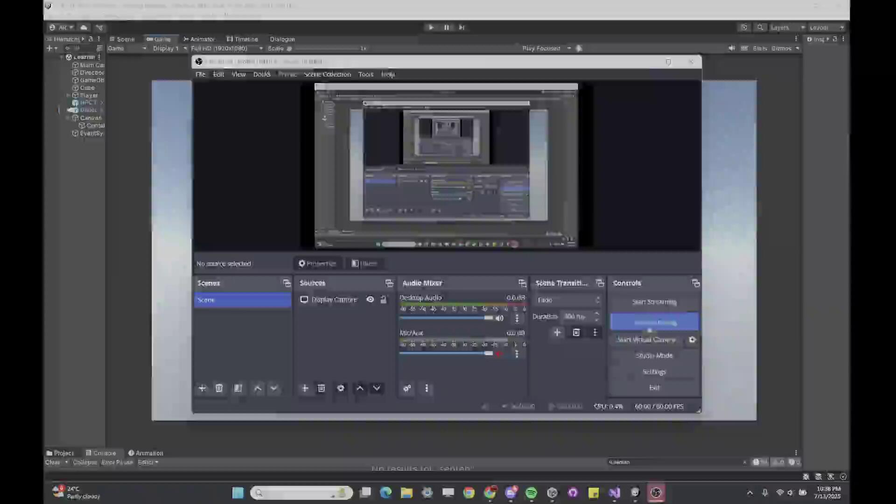
Task: Open the Advanced Audio Properties icon in Audio Mixer
Action: [x=407, y=388]
